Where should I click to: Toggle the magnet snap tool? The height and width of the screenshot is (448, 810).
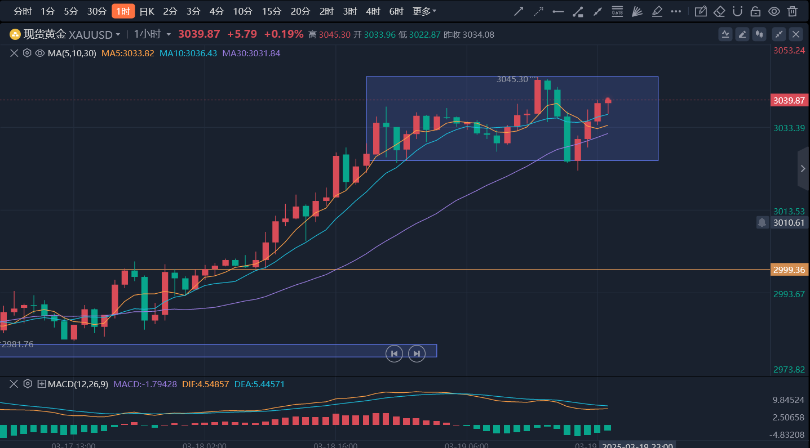click(x=737, y=11)
